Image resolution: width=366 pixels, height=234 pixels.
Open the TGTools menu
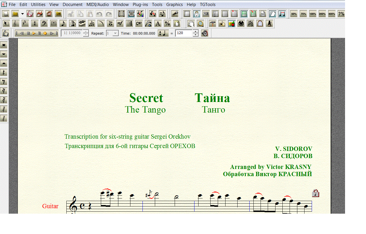[x=207, y=5]
